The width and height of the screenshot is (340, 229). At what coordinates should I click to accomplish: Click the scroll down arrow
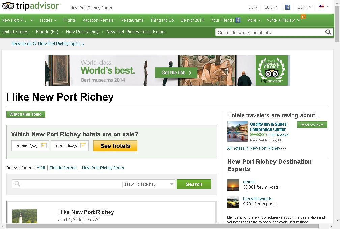tap(337, 220)
